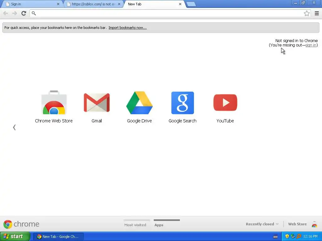322x241 pixels.
Task: Launch the Google Search app icon
Action: pyautogui.click(x=183, y=103)
